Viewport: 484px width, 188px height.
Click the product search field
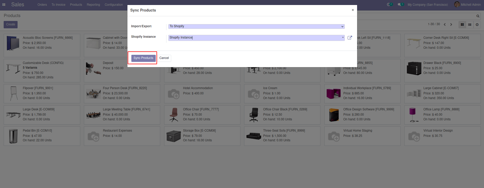coord(417,16)
